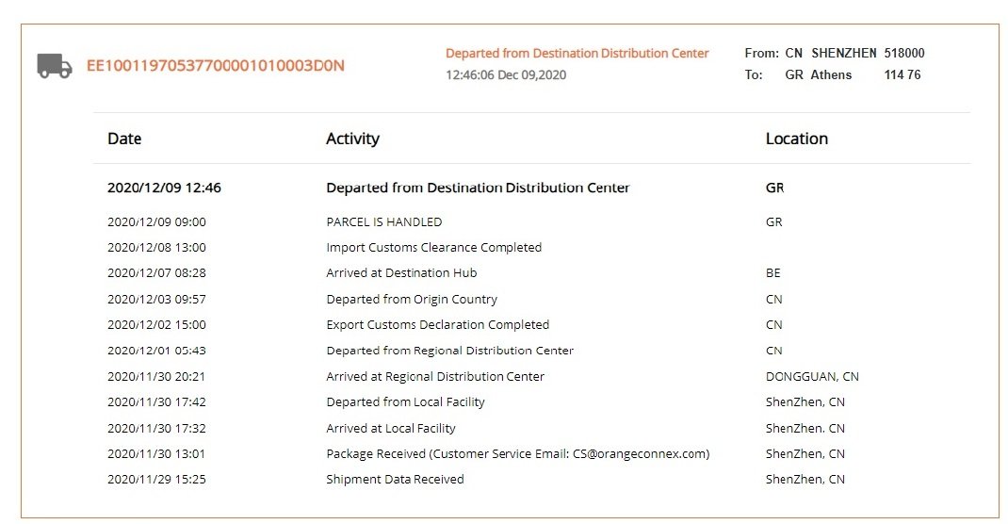Click the Date column header

[x=124, y=139]
